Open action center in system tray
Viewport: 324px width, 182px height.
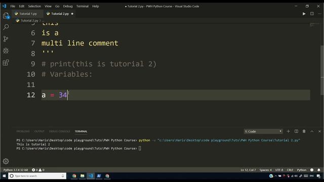point(318,176)
